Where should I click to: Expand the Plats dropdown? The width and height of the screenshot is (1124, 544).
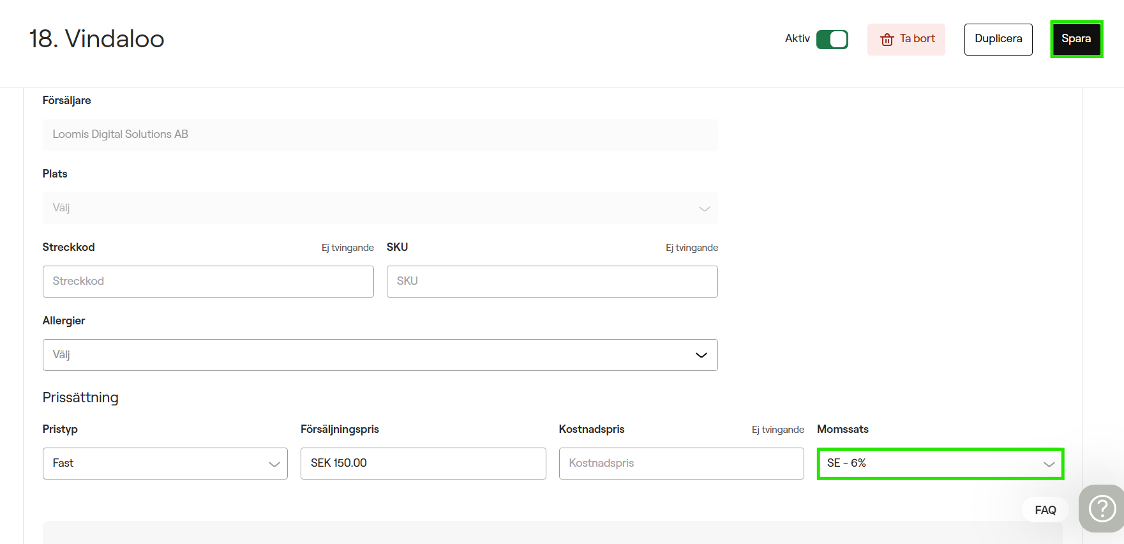(x=380, y=208)
